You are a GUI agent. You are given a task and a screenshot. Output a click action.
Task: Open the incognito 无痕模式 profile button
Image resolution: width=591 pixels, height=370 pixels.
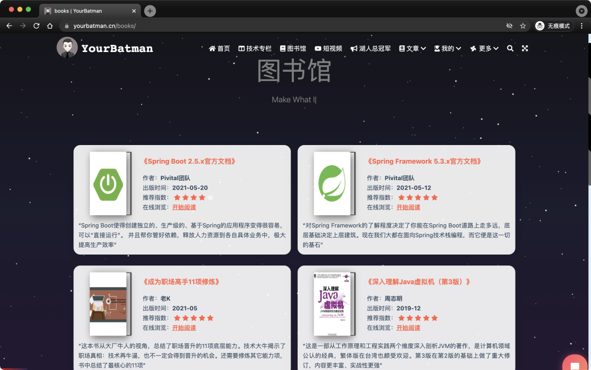[x=553, y=26]
